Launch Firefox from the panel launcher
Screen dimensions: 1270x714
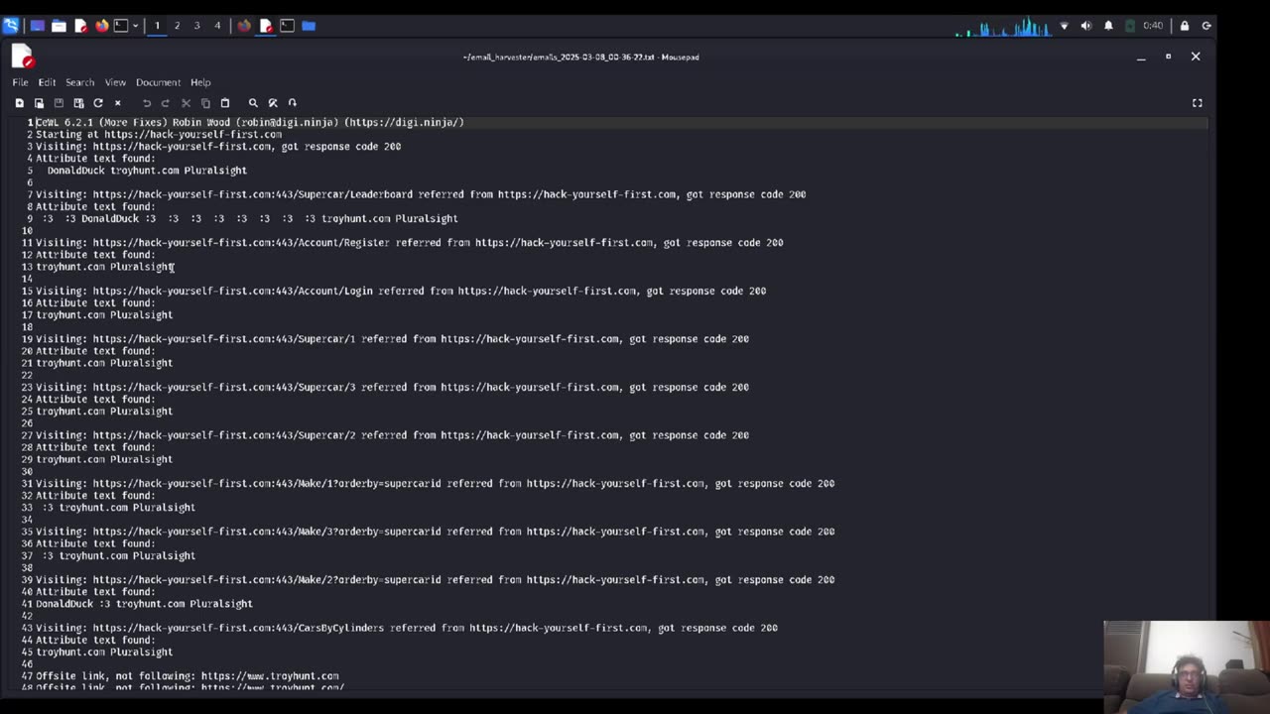coord(101,26)
